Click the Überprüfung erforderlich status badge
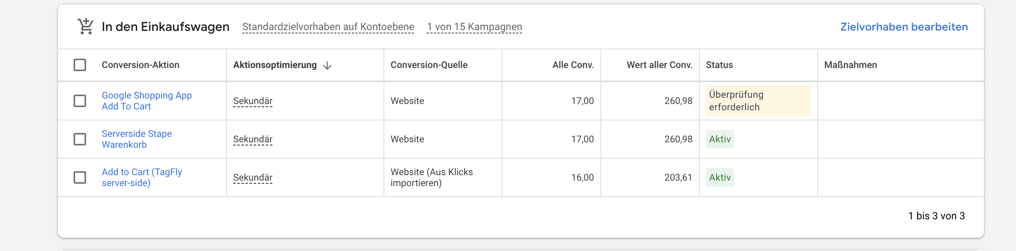 758,101
